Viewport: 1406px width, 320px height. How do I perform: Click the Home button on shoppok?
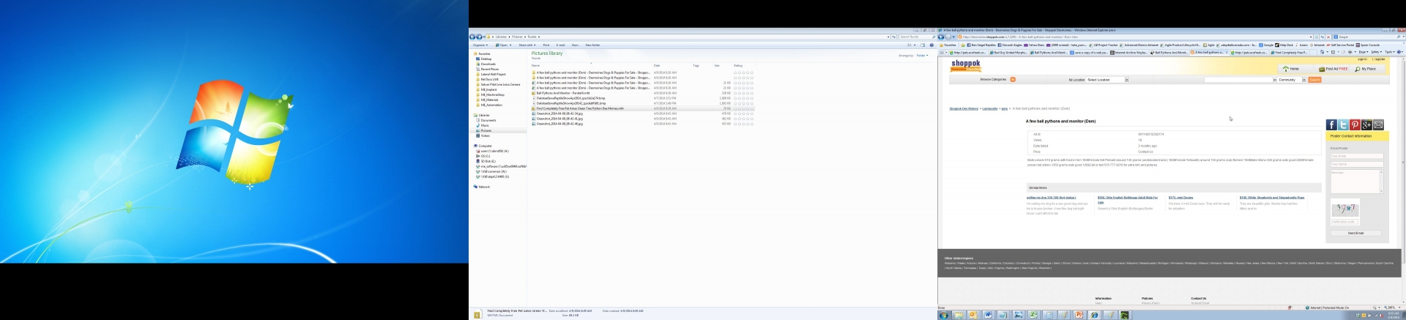coord(1290,69)
